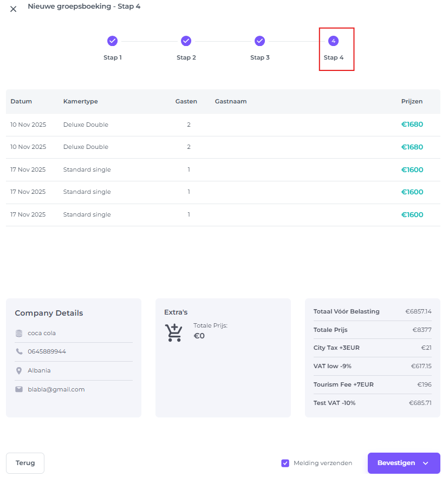Click the Stap 1 label

click(113, 57)
